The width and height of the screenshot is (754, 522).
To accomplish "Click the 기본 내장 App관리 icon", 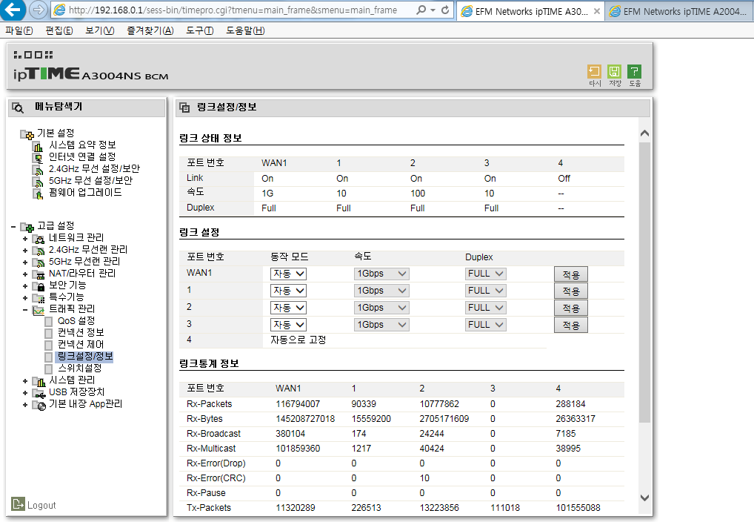I will tap(39, 405).
